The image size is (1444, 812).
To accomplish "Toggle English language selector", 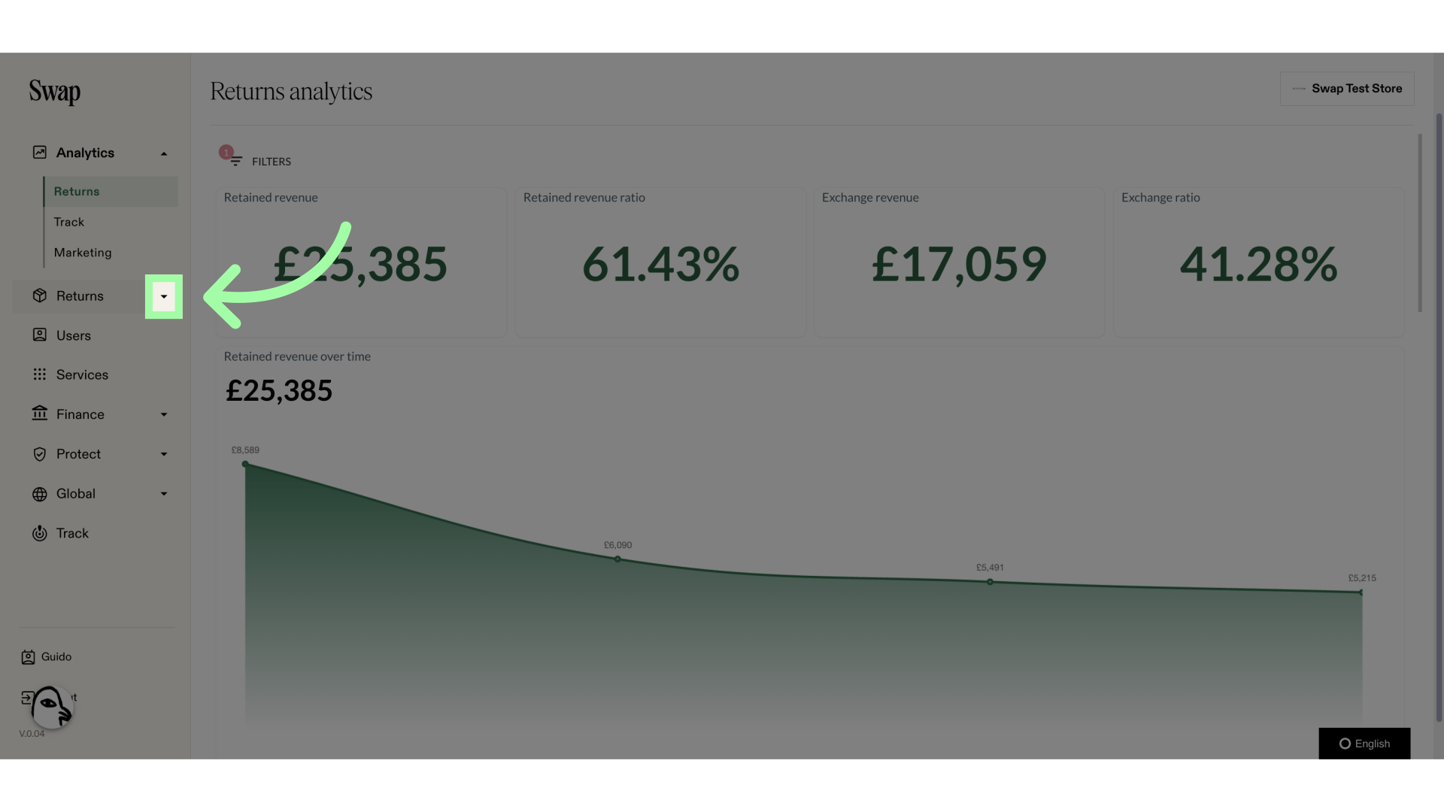I will point(1364,744).
